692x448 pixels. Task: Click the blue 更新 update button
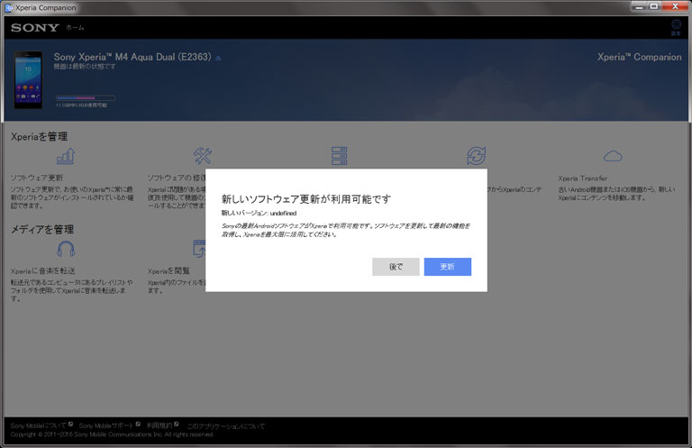coord(448,267)
